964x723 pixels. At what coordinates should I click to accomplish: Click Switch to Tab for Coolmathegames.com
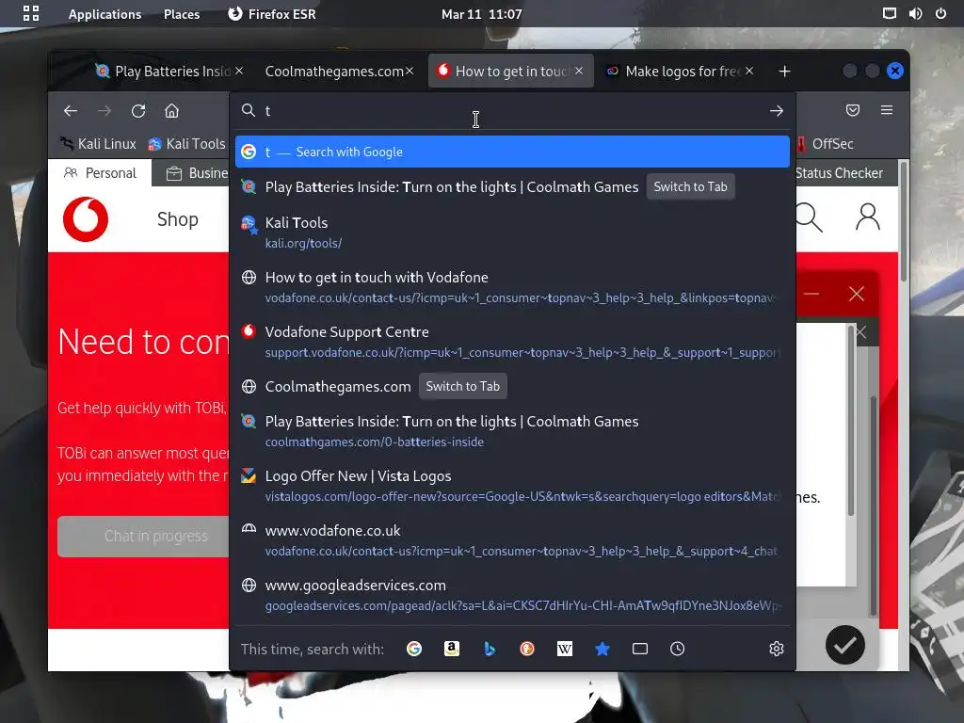[463, 386]
